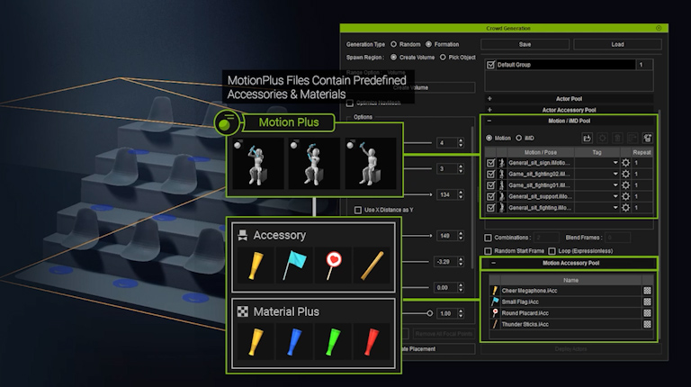Collapse the Motion / iMD Pool section
691x387 pixels.
pyautogui.click(x=489, y=120)
